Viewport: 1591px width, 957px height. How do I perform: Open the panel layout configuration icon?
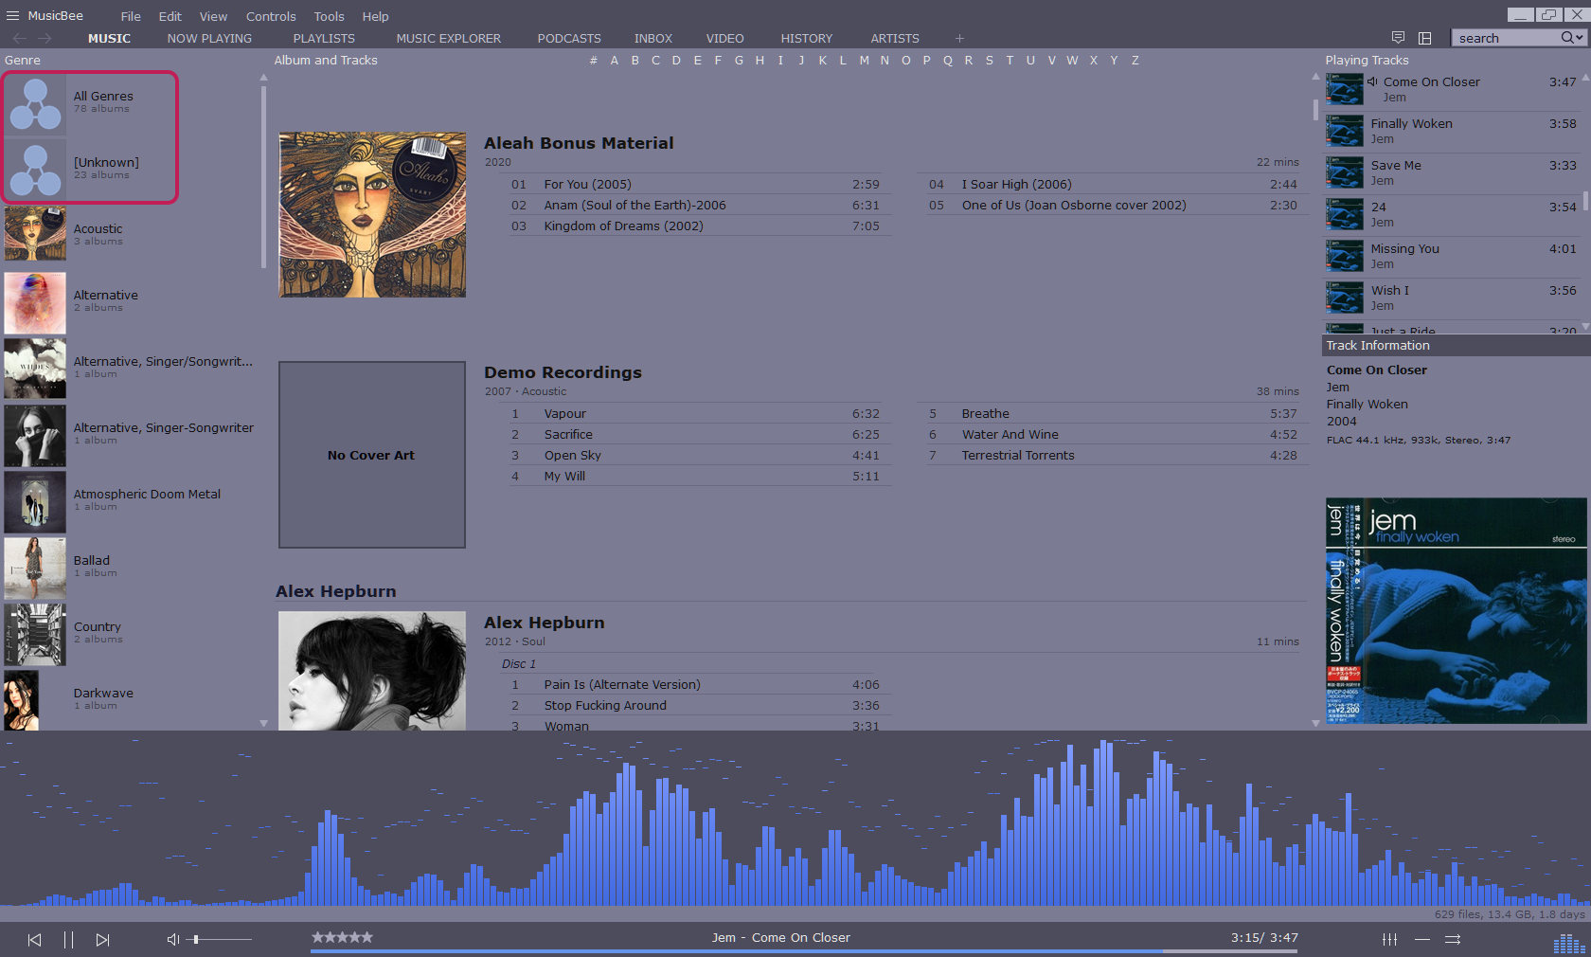pos(1425,38)
